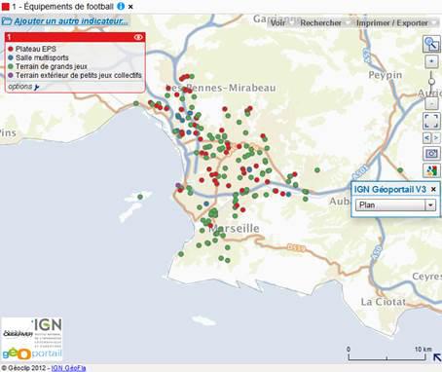Click the La Ciotat map label
442x372 pixels.
point(383,302)
